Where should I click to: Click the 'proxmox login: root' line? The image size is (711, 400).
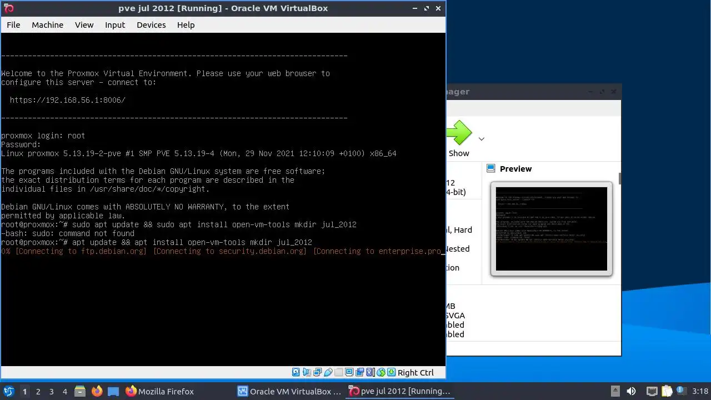[x=43, y=136]
